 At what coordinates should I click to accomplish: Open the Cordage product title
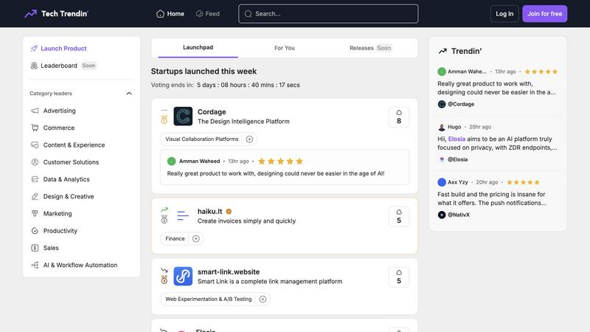tap(212, 112)
